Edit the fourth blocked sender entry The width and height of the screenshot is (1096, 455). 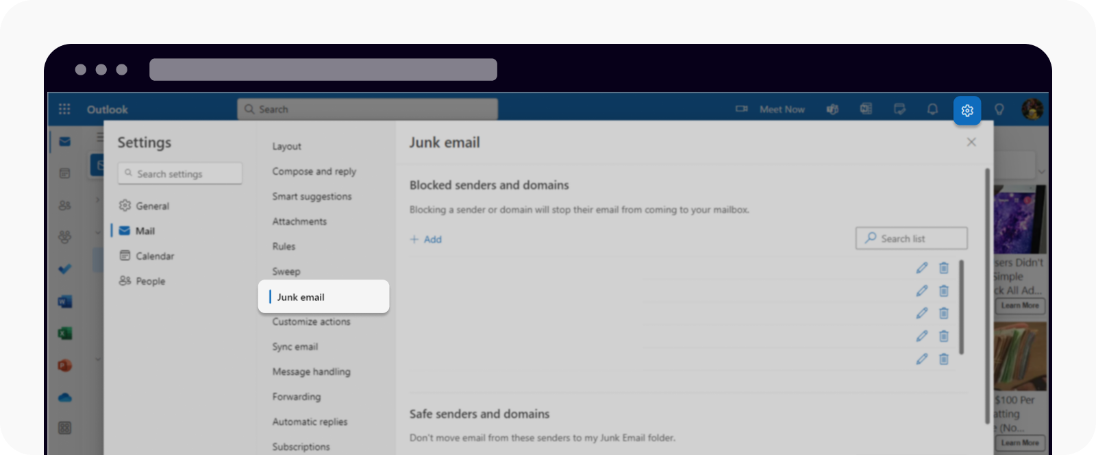pos(922,336)
